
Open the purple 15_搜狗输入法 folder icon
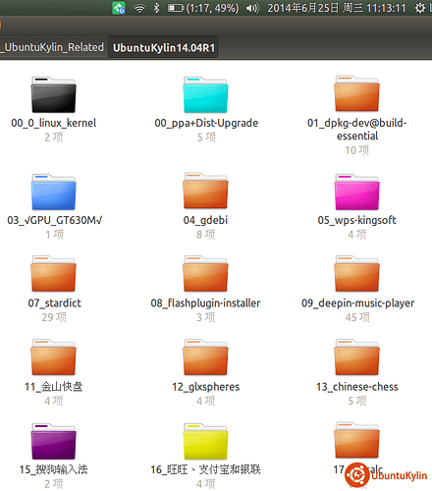coord(54,441)
